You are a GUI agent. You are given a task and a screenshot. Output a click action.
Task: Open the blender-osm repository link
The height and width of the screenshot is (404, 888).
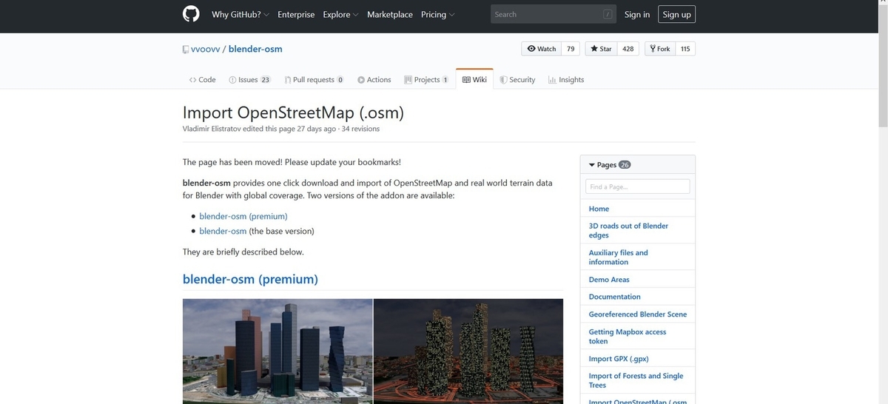tap(255, 49)
